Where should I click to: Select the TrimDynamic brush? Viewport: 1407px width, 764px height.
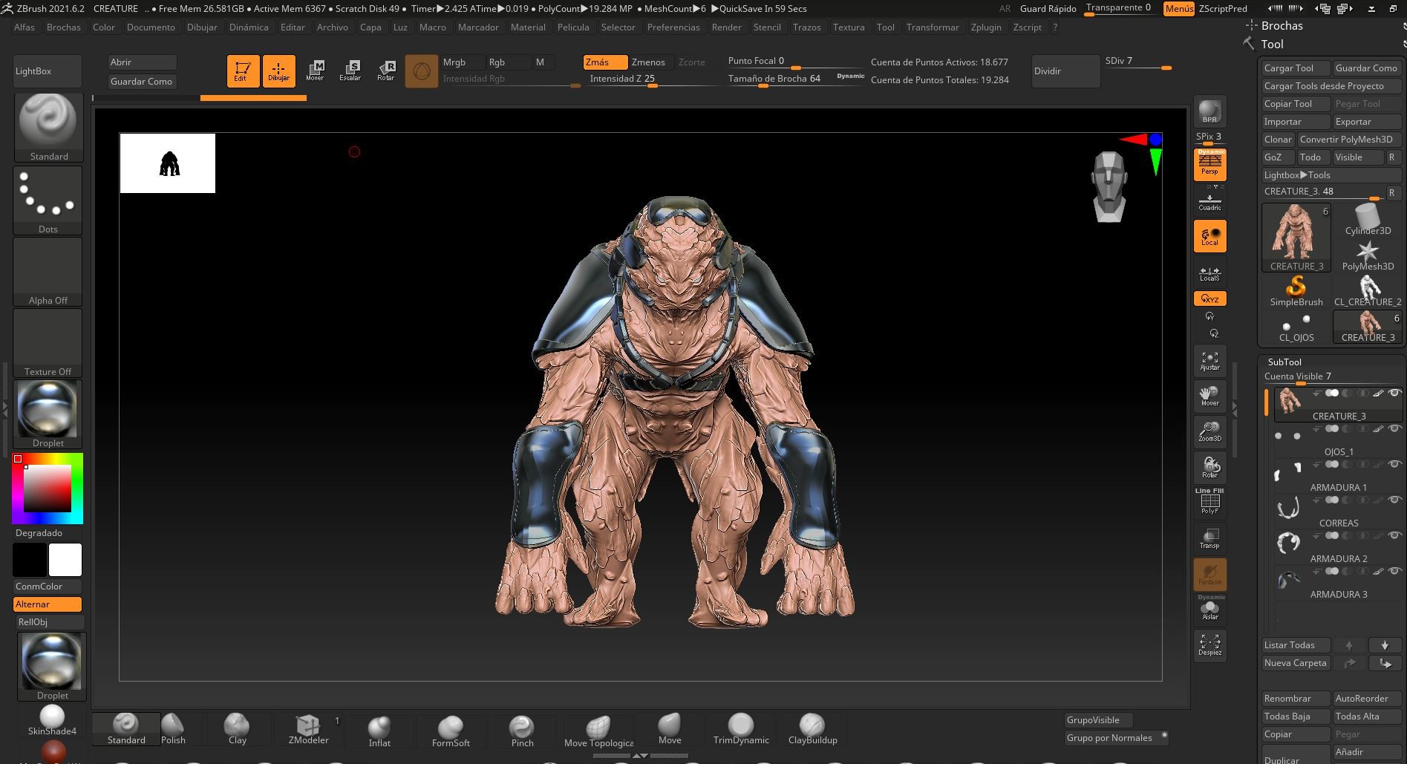[x=740, y=729]
